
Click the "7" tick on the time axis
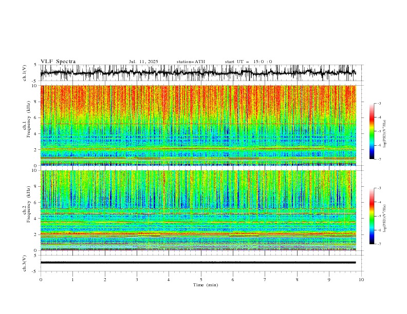pos(265,280)
